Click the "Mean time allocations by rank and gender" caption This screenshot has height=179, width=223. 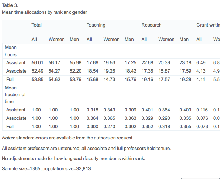tap(44, 12)
